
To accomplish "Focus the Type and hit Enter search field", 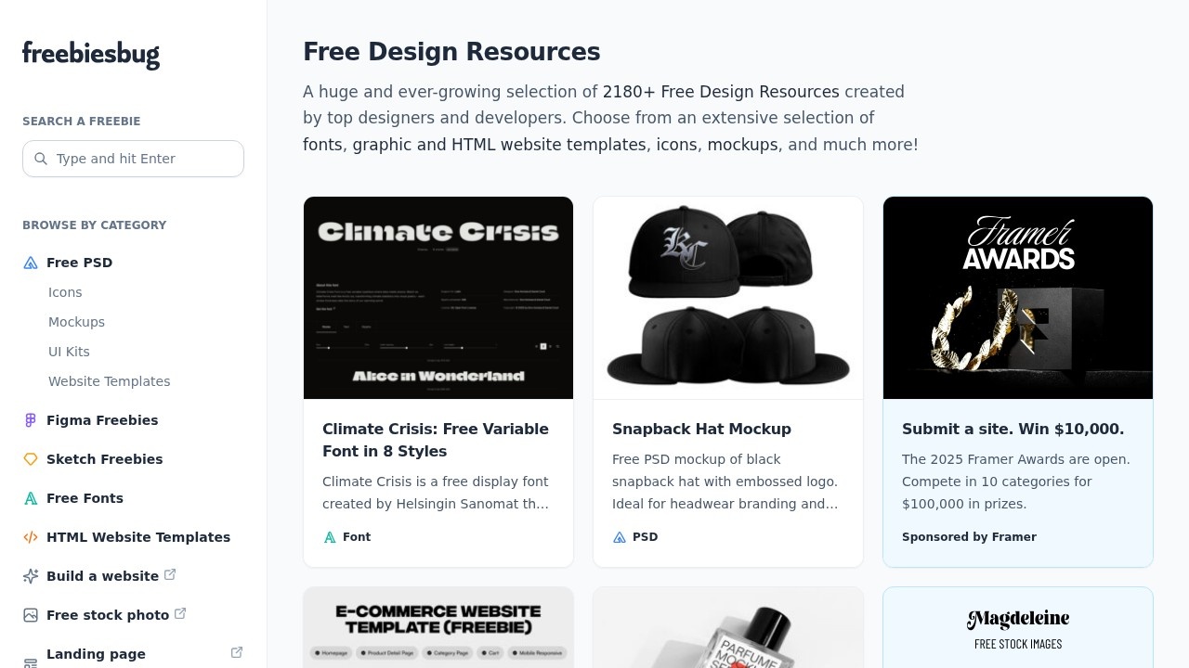I will [133, 159].
